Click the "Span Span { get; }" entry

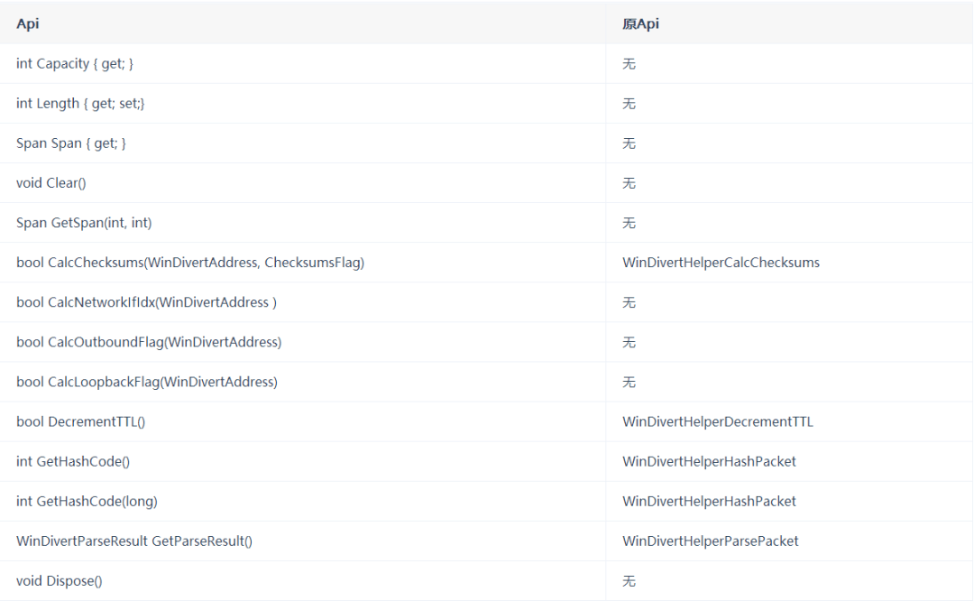pos(71,143)
